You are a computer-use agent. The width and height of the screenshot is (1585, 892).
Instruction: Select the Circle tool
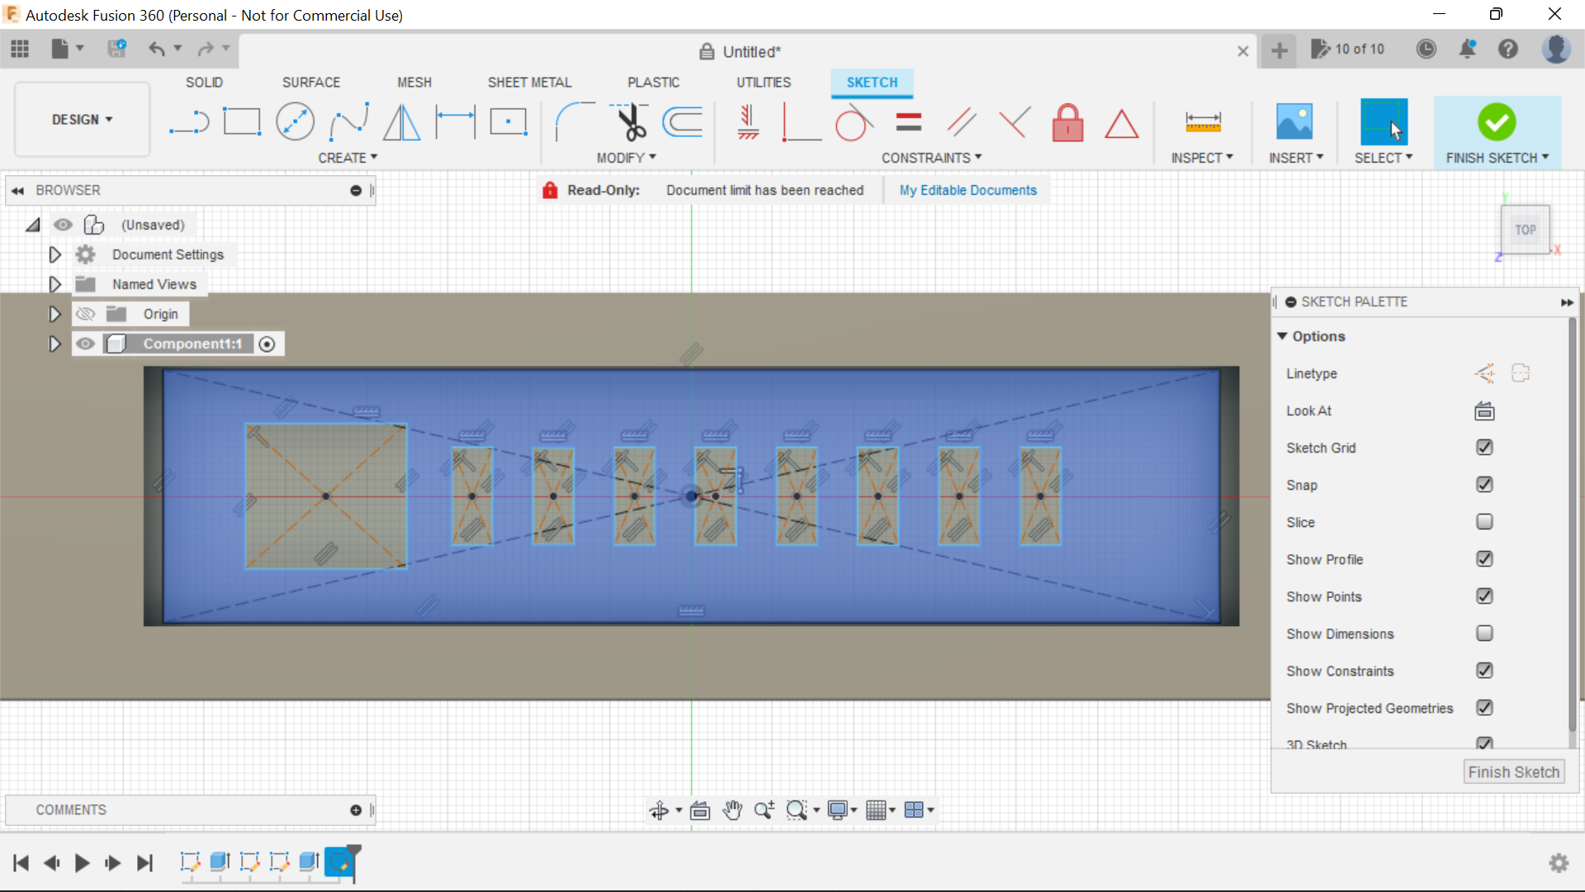pyautogui.click(x=295, y=121)
